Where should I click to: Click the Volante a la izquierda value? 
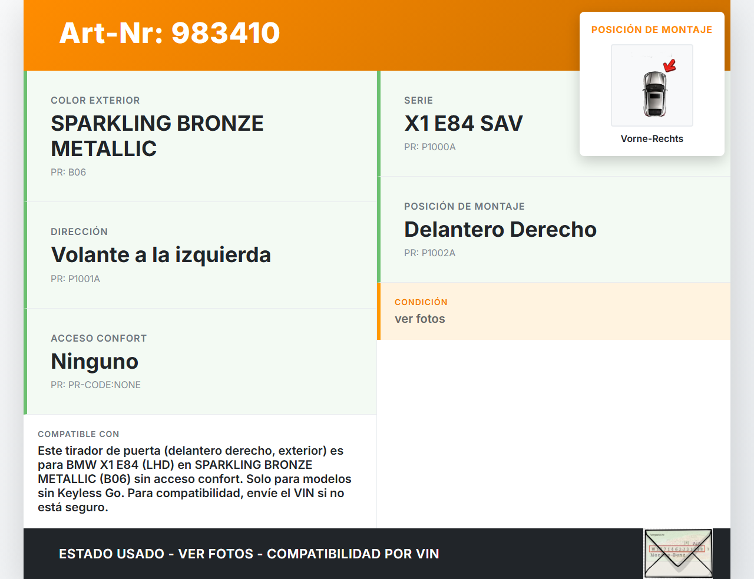pos(161,255)
